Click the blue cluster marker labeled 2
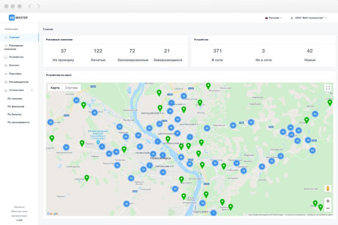This screenshot has height=225, width=338. click(x=150, y=166)
